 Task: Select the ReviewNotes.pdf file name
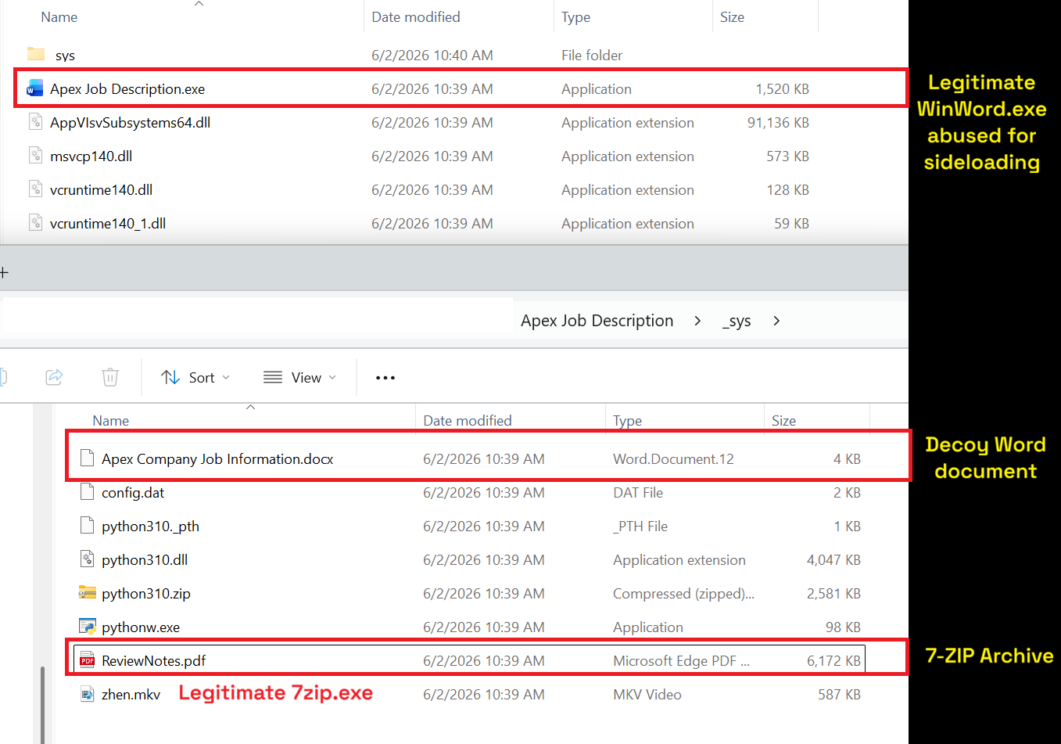pyautogui.click(x=154, y=660)
